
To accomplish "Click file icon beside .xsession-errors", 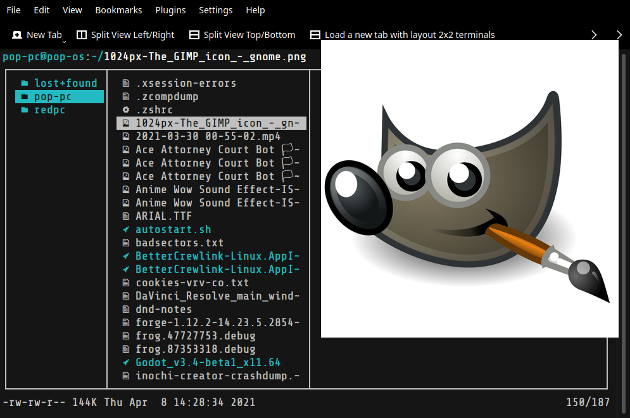I will pyautogui.click(x=126, y=83).
